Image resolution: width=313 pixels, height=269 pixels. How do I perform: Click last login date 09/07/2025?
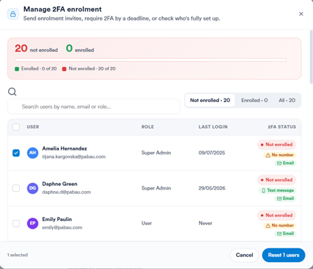point(212,153)
